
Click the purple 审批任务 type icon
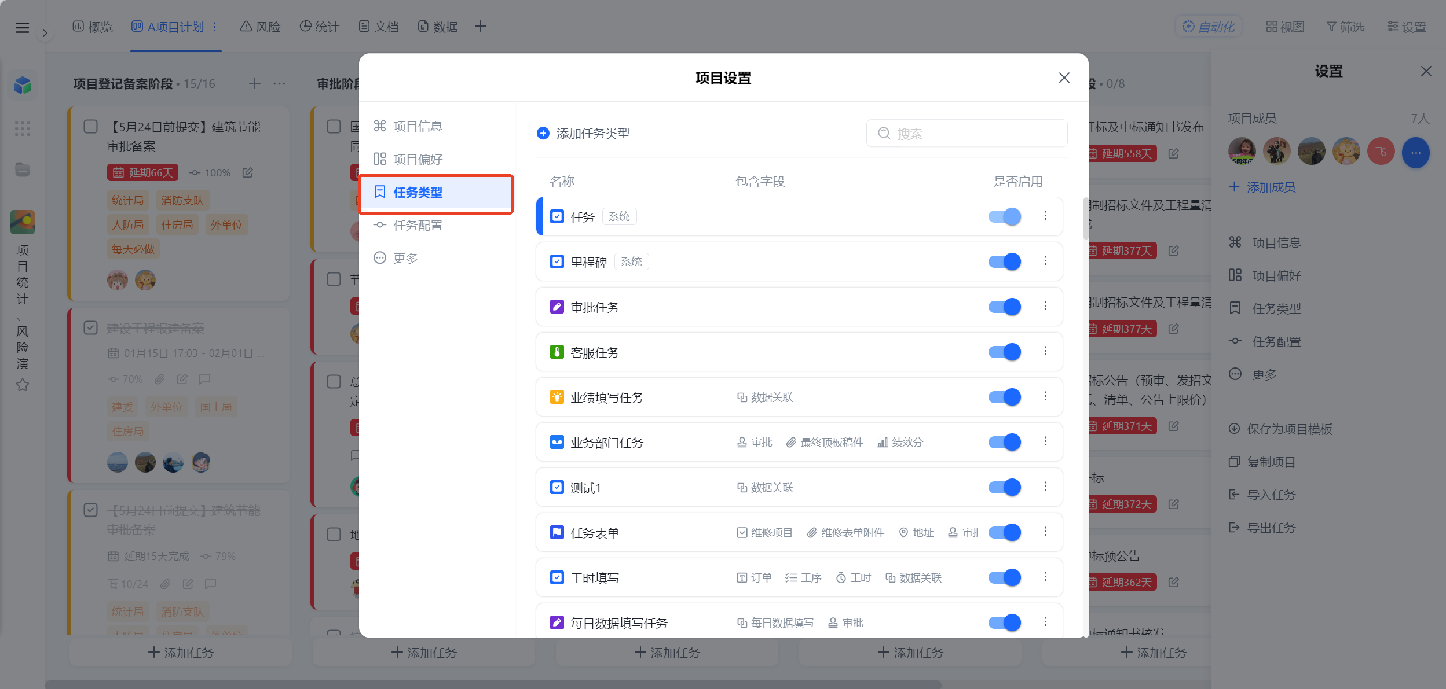557,307
